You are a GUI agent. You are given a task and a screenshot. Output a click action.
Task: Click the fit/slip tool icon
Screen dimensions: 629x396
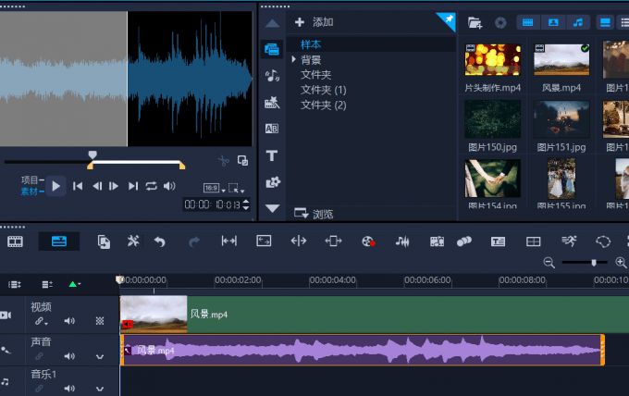click(x=229, y=241)
